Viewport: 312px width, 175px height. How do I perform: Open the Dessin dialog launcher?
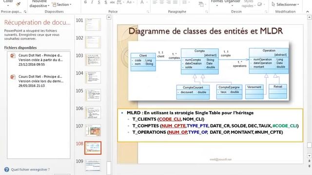click(266, 12)
